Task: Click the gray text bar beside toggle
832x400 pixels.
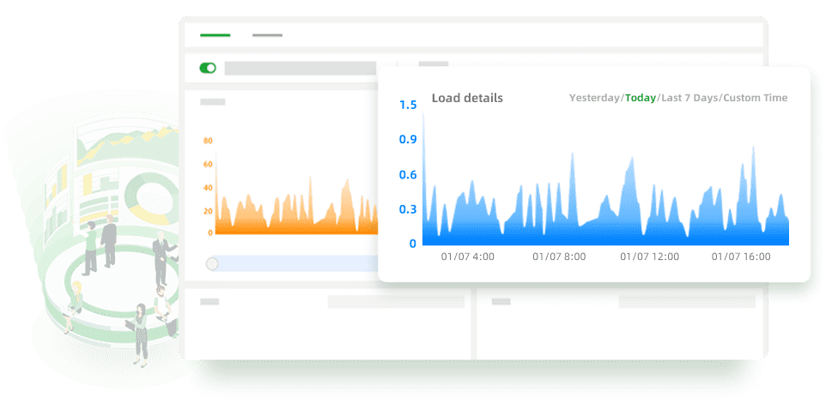Action: point(301,68)
